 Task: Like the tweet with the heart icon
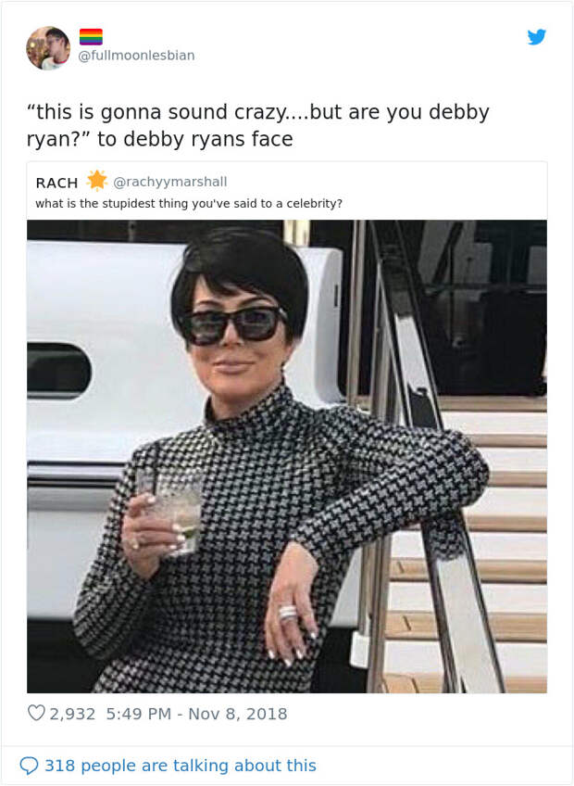pyautogui.click(x=36, y=713)
